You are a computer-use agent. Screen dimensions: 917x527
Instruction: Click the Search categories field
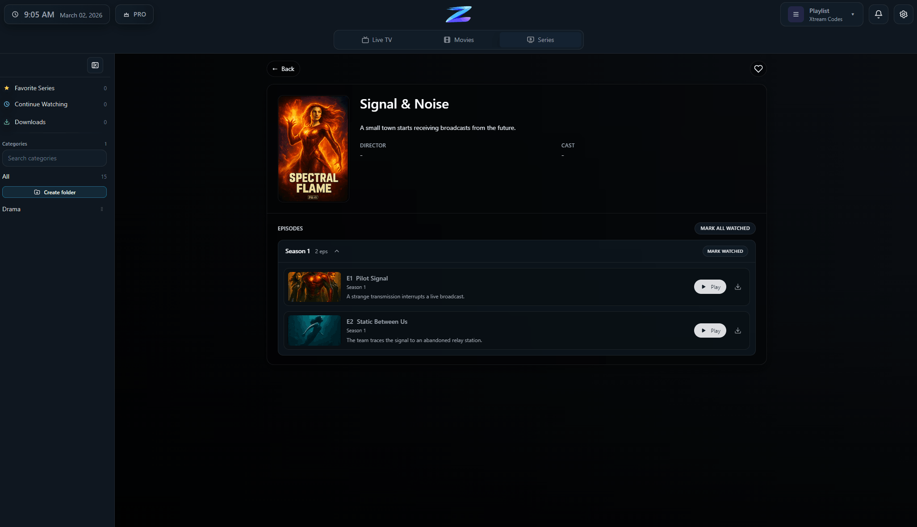54,158
